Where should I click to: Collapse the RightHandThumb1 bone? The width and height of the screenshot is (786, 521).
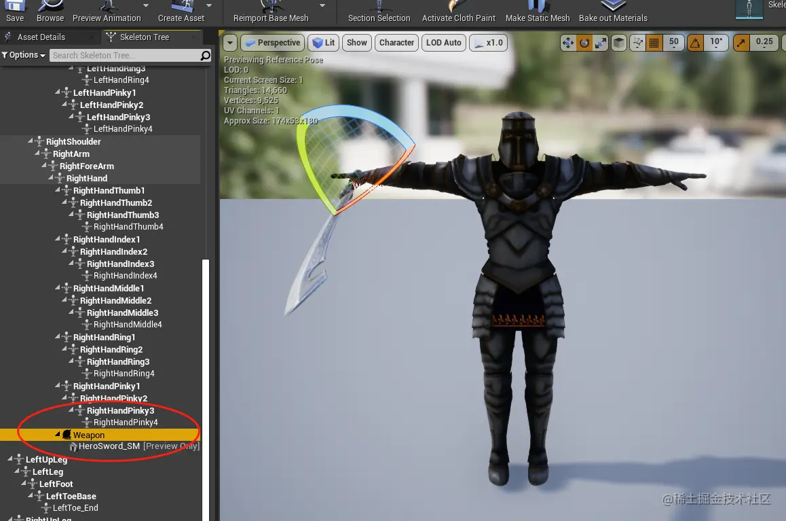(x=58, y=190)
